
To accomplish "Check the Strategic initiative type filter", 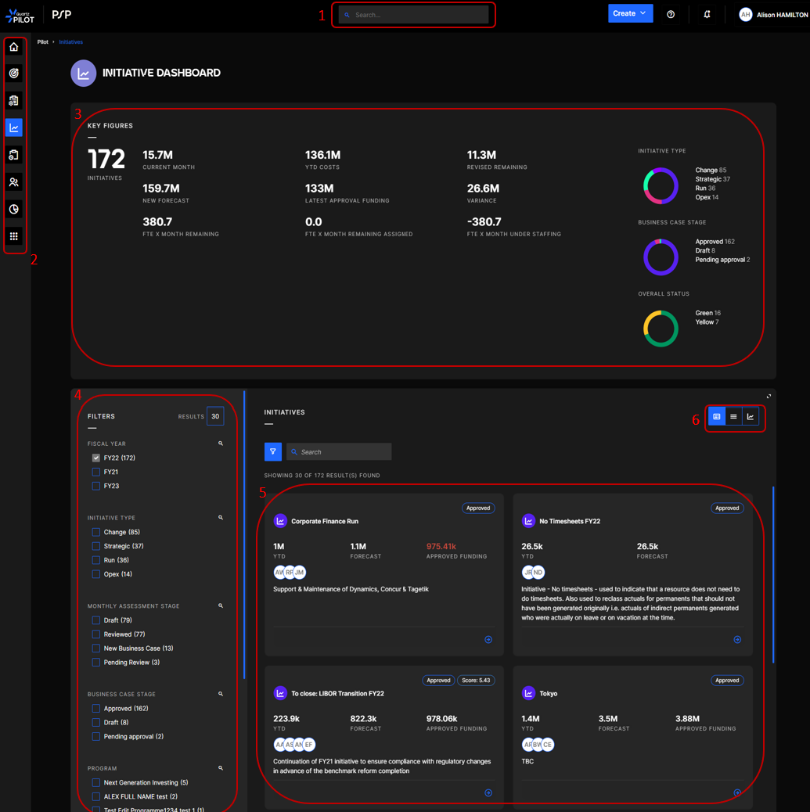I will click(96, 546).
